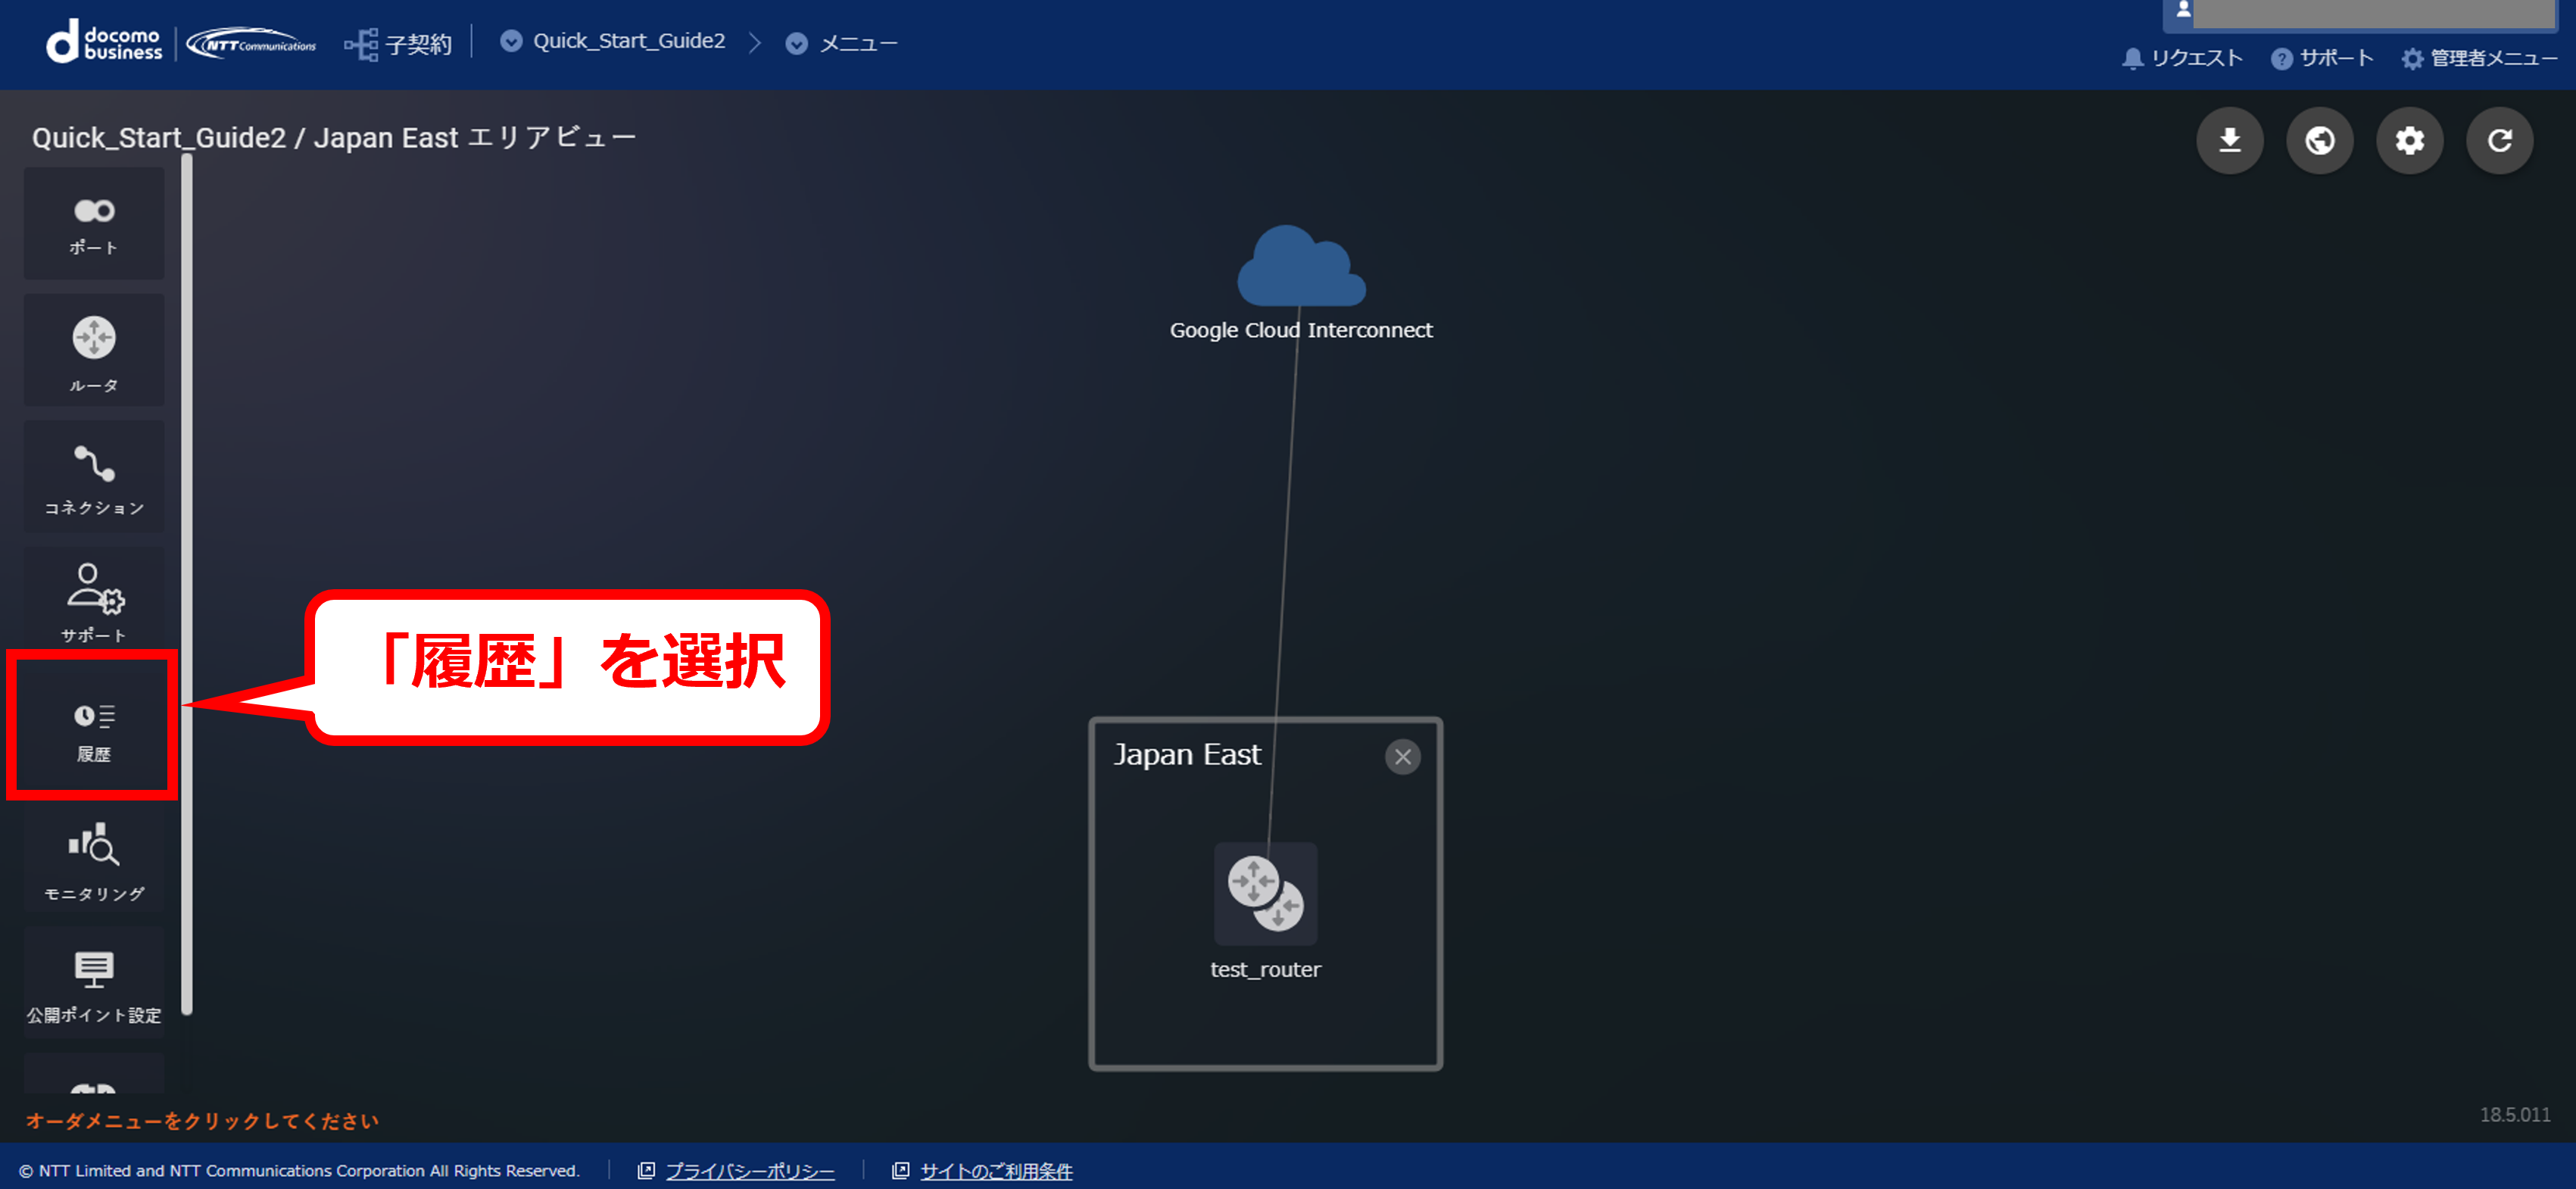This screenshot has width=2576, height=1189.
Task: Select the Google Cloud Interconnect cloud icon
Action: (x=1300, y=266)
